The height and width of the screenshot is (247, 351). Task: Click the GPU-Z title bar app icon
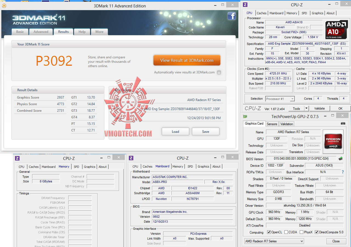click(x=245, y=116)
